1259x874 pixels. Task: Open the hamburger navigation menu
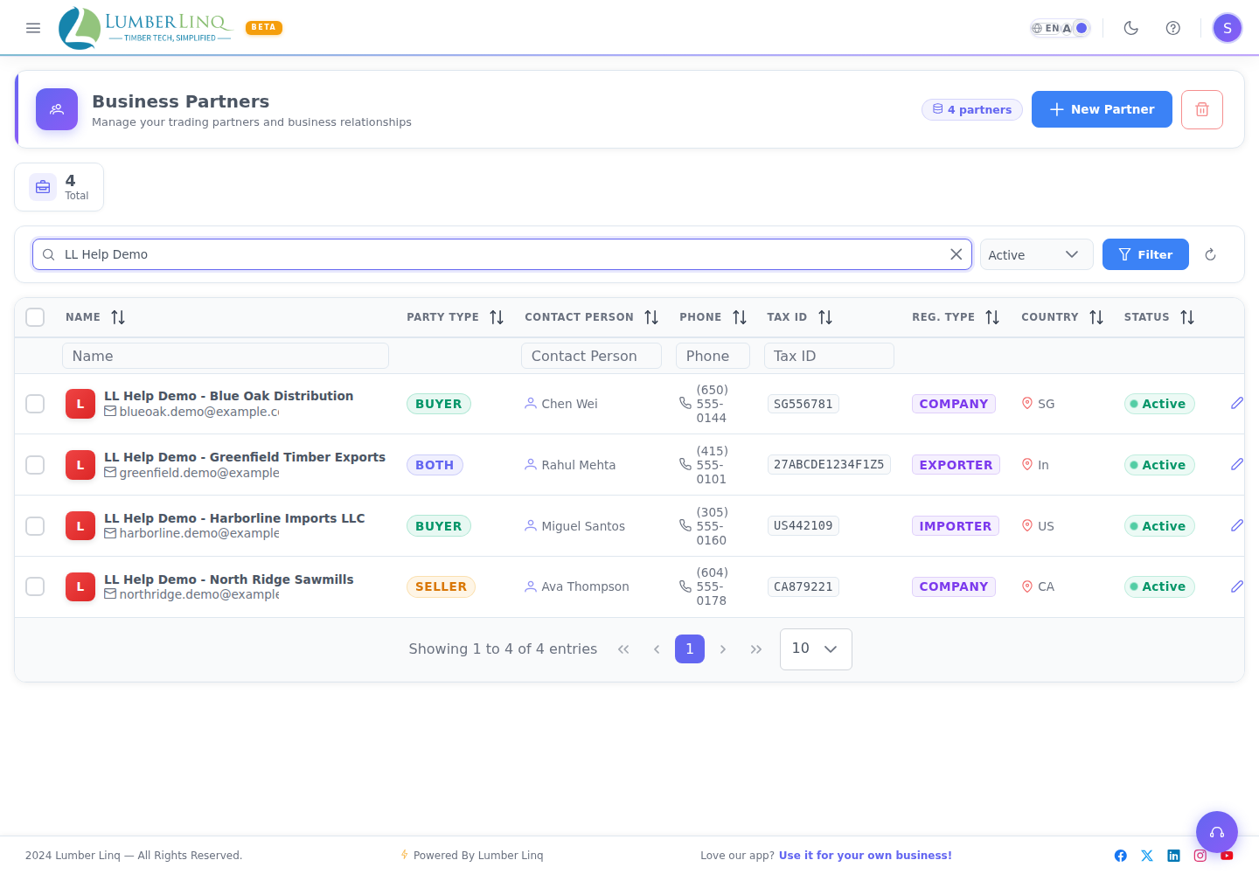pyautogui.click(x=33, y=28)
